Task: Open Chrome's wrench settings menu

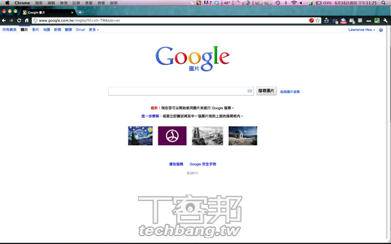Action: (x=385, y=21)
